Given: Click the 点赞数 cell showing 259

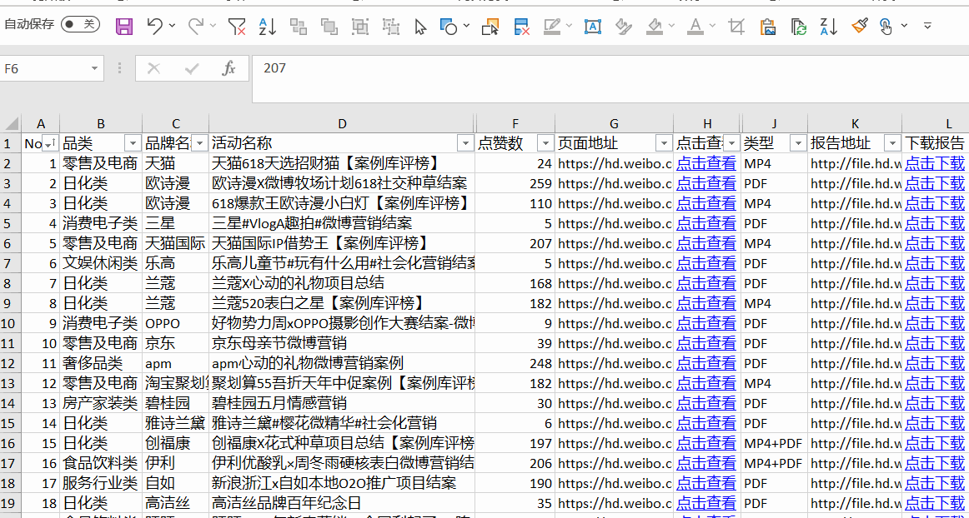Looking at the screenshot, I should 515,183.
